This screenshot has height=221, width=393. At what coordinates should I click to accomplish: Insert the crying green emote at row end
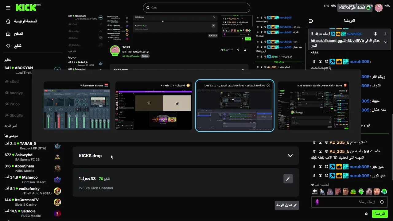point(384,192)
